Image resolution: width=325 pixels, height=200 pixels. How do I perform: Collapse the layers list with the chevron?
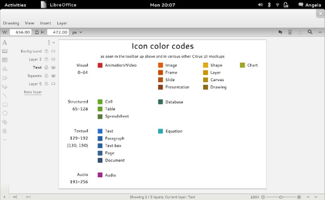coord(53,42)
